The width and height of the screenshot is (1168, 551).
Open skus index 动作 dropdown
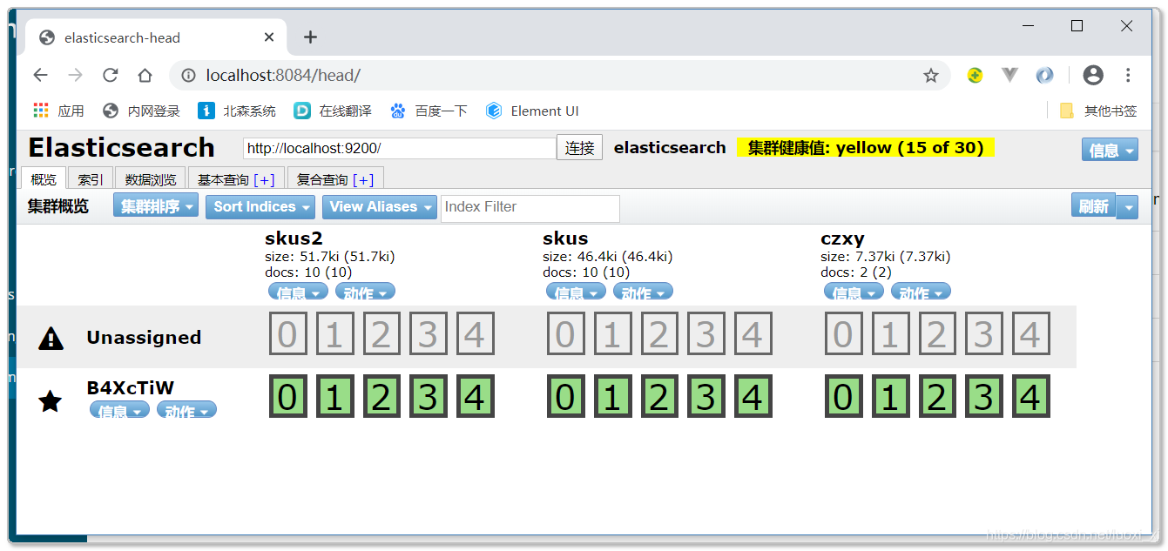click(643, 292)
